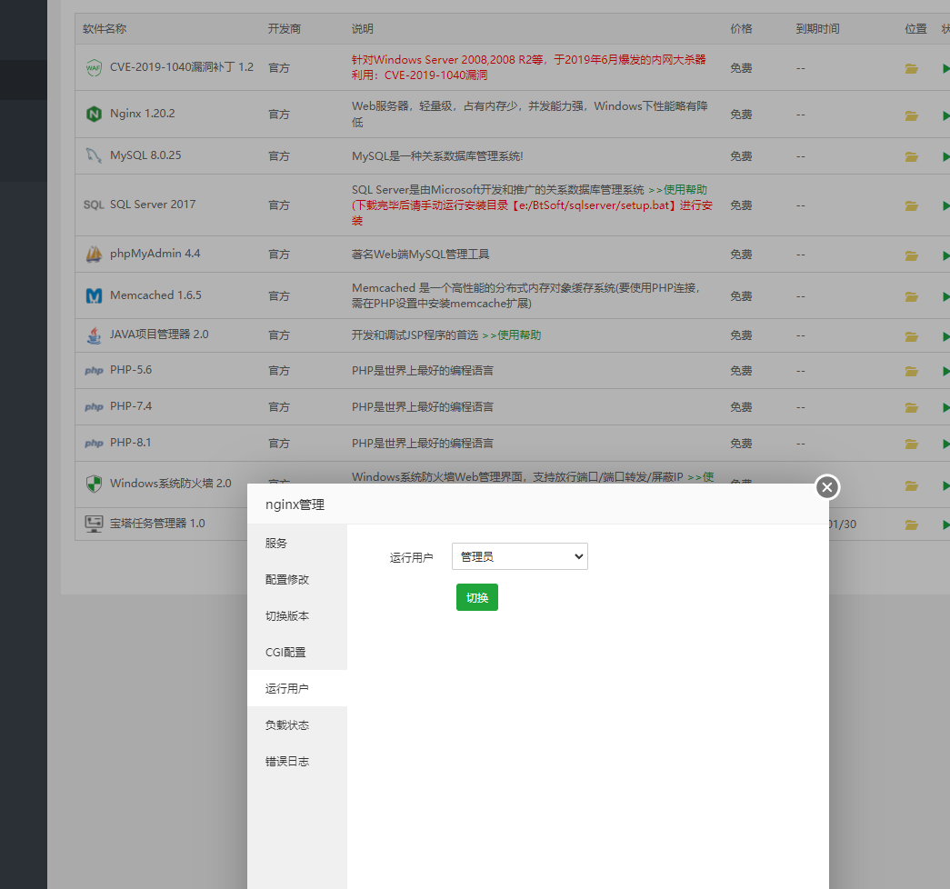Click the 位置 column header

(x=915, y=28)
